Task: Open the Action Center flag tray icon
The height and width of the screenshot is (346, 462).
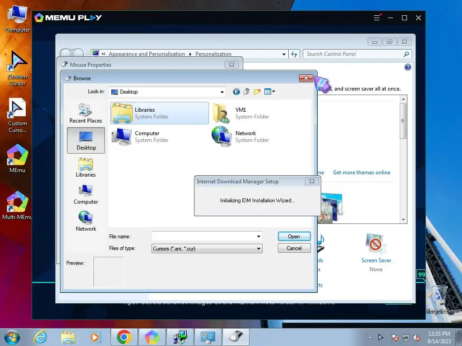Action: tap(394, 337)
